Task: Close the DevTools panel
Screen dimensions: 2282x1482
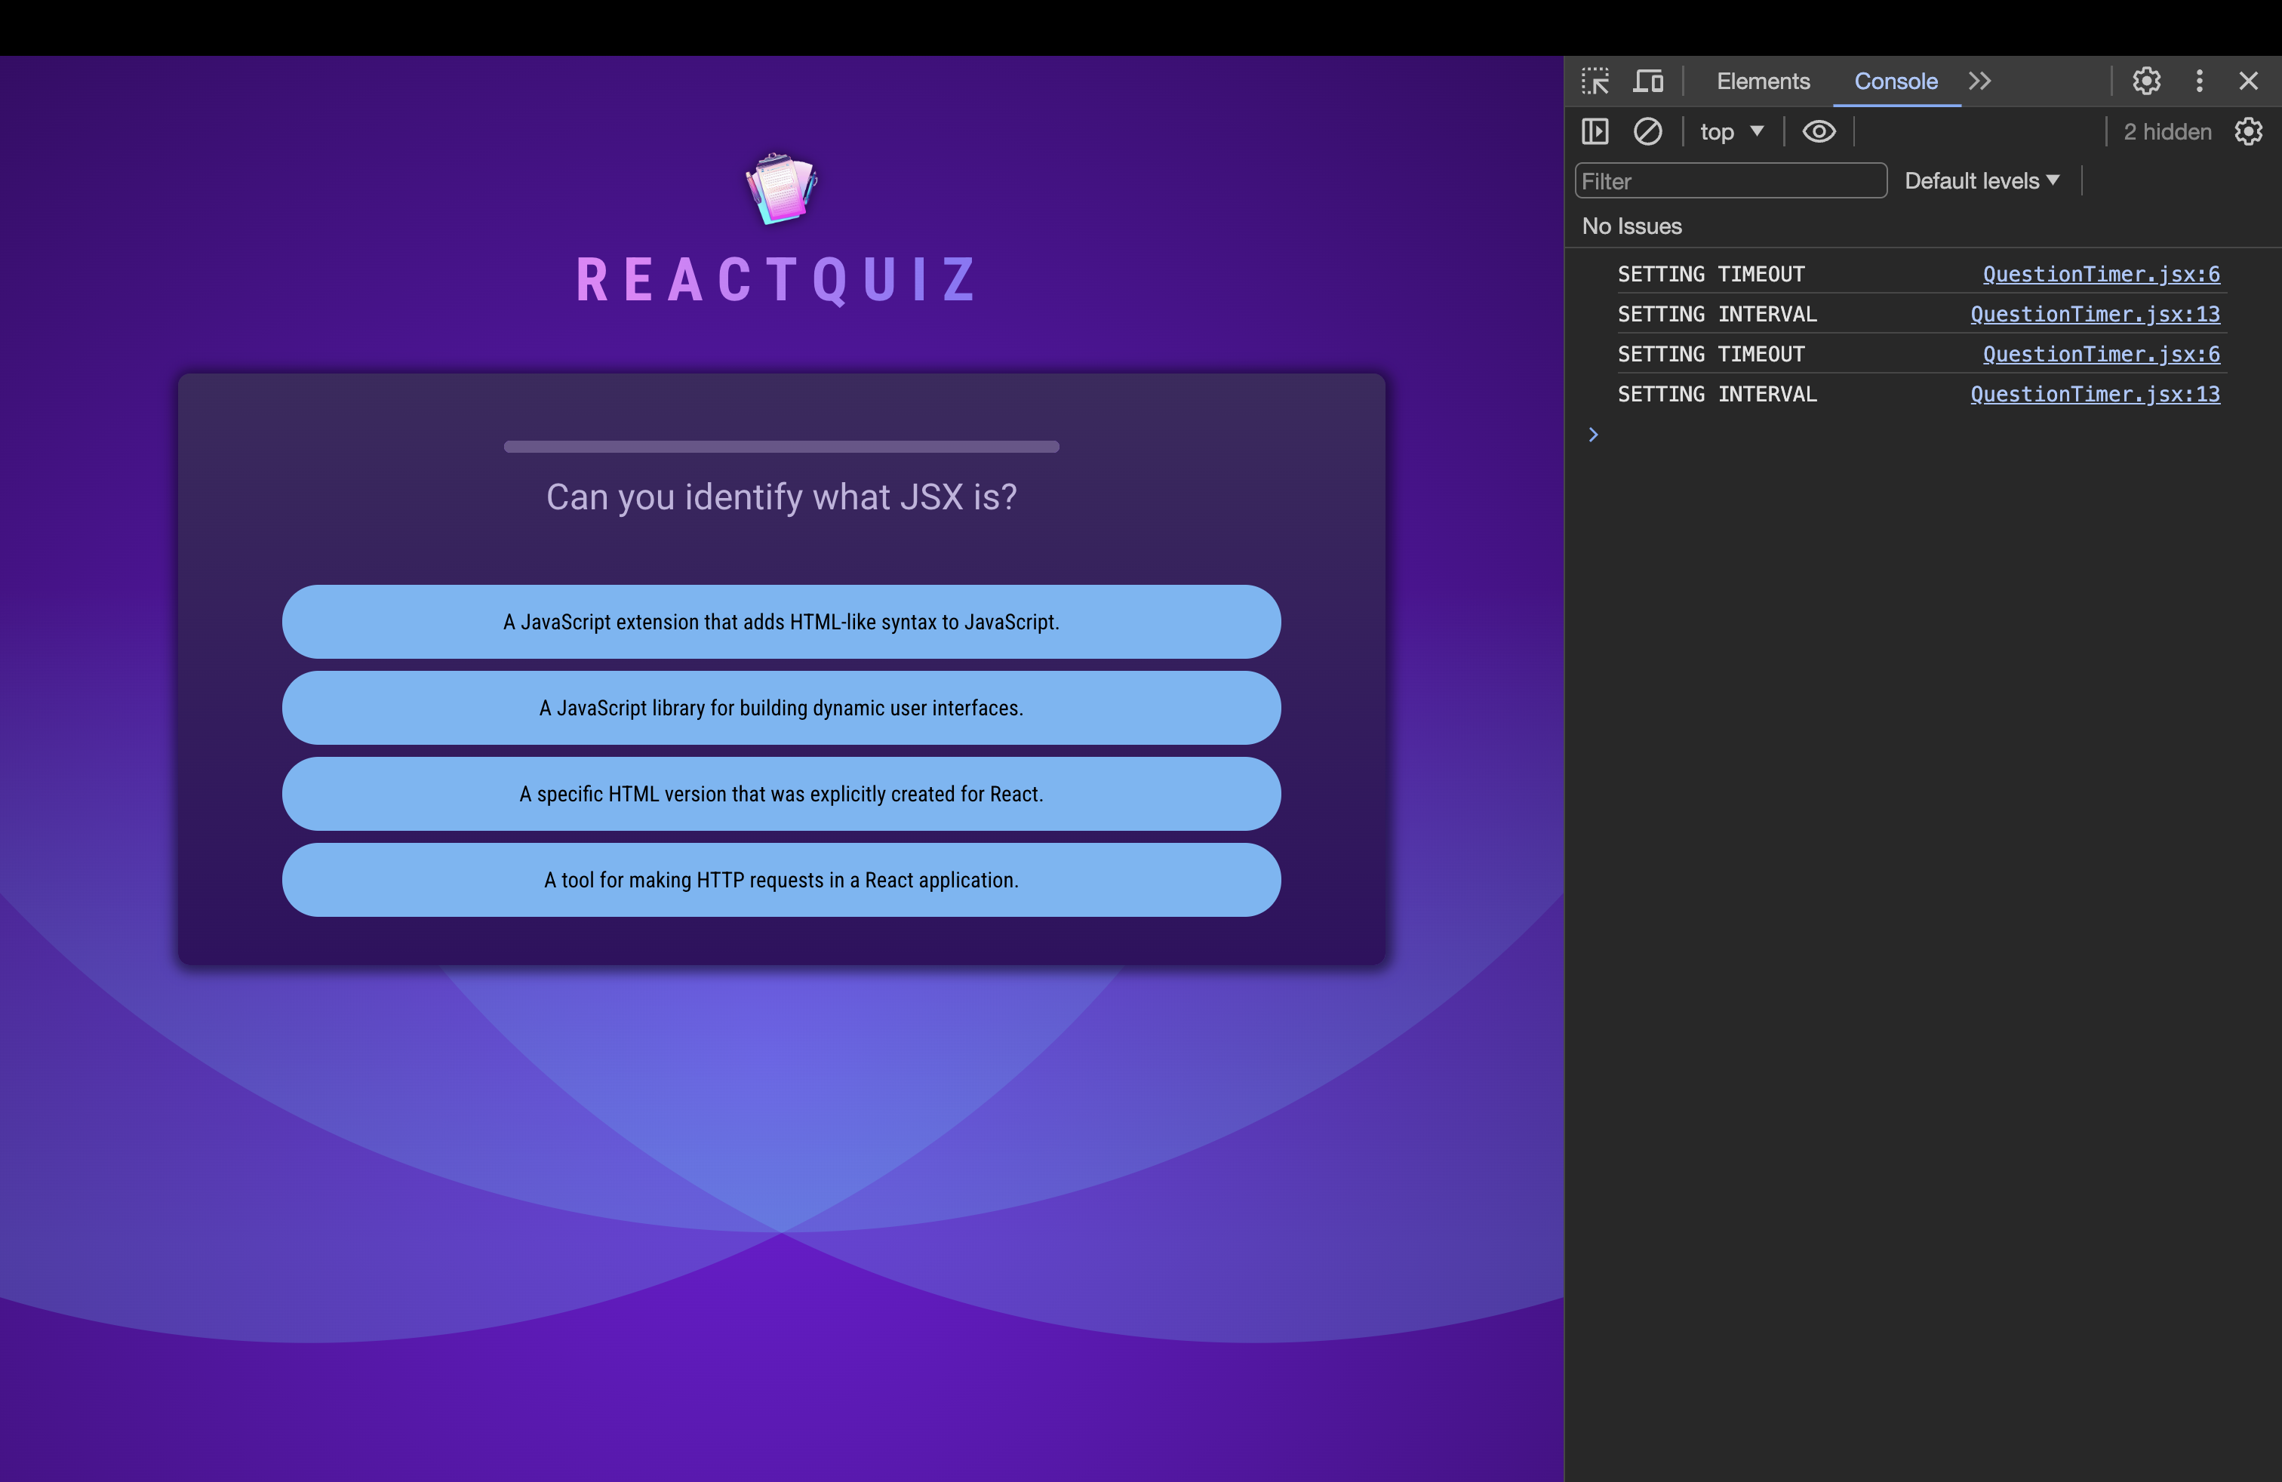Action: (x=2247, y=81)
